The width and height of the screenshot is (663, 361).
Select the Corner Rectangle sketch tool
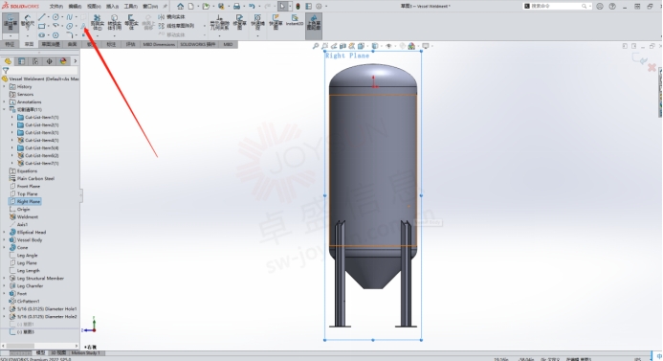41,26
